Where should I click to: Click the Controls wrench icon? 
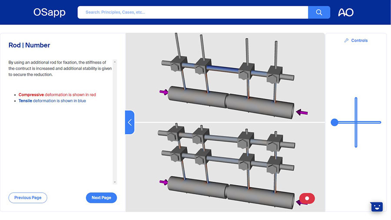pyautogui.click(x=346, y=40)
